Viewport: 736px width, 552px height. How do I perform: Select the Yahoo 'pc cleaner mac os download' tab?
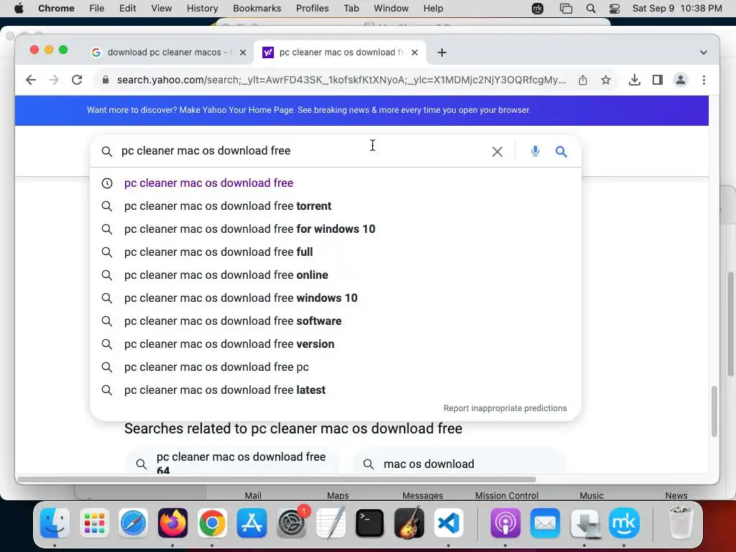click(x=340, y=52)
